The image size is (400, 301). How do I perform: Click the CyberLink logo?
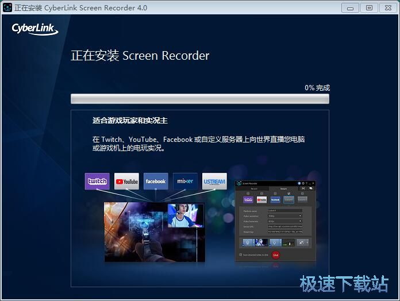(35, 29)
